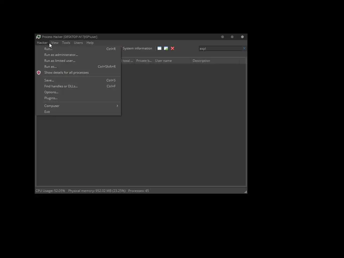This screenshot has height=258, width=344.
Task: Open the View menu
Action: point(55,43)
